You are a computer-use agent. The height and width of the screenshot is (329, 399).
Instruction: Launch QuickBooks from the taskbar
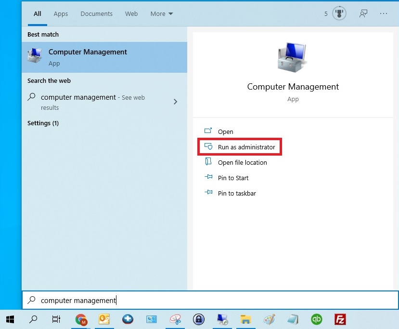[317, 319]
